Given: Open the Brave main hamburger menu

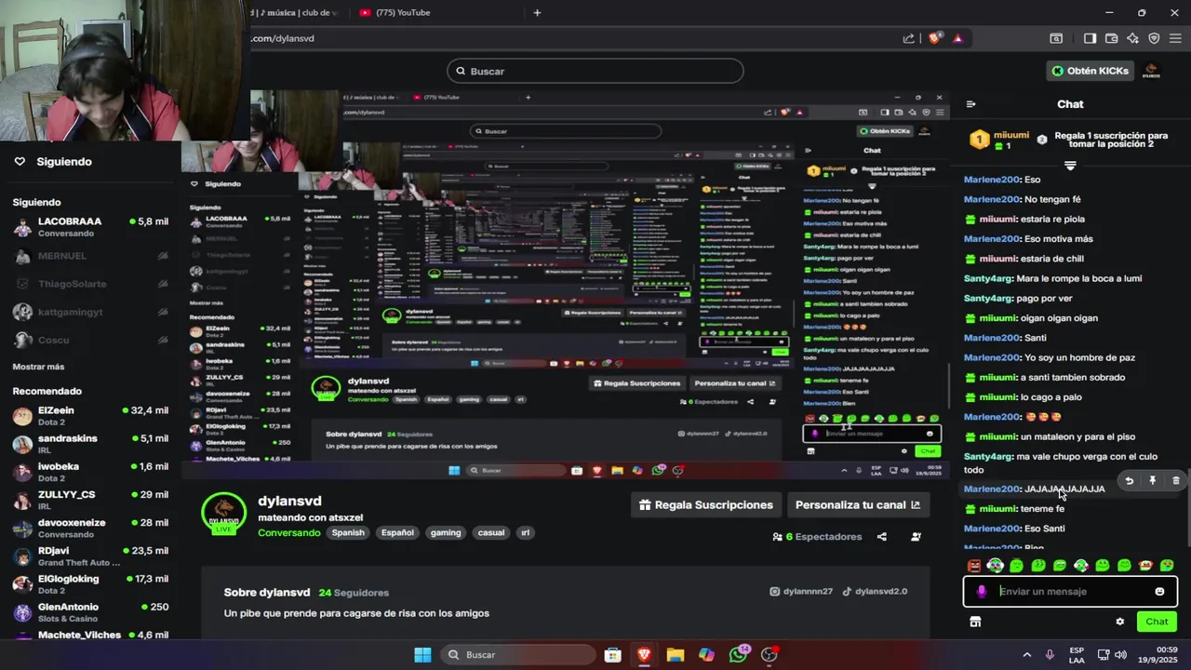Looking at the screenshot, I should (x=1174, y=38).
